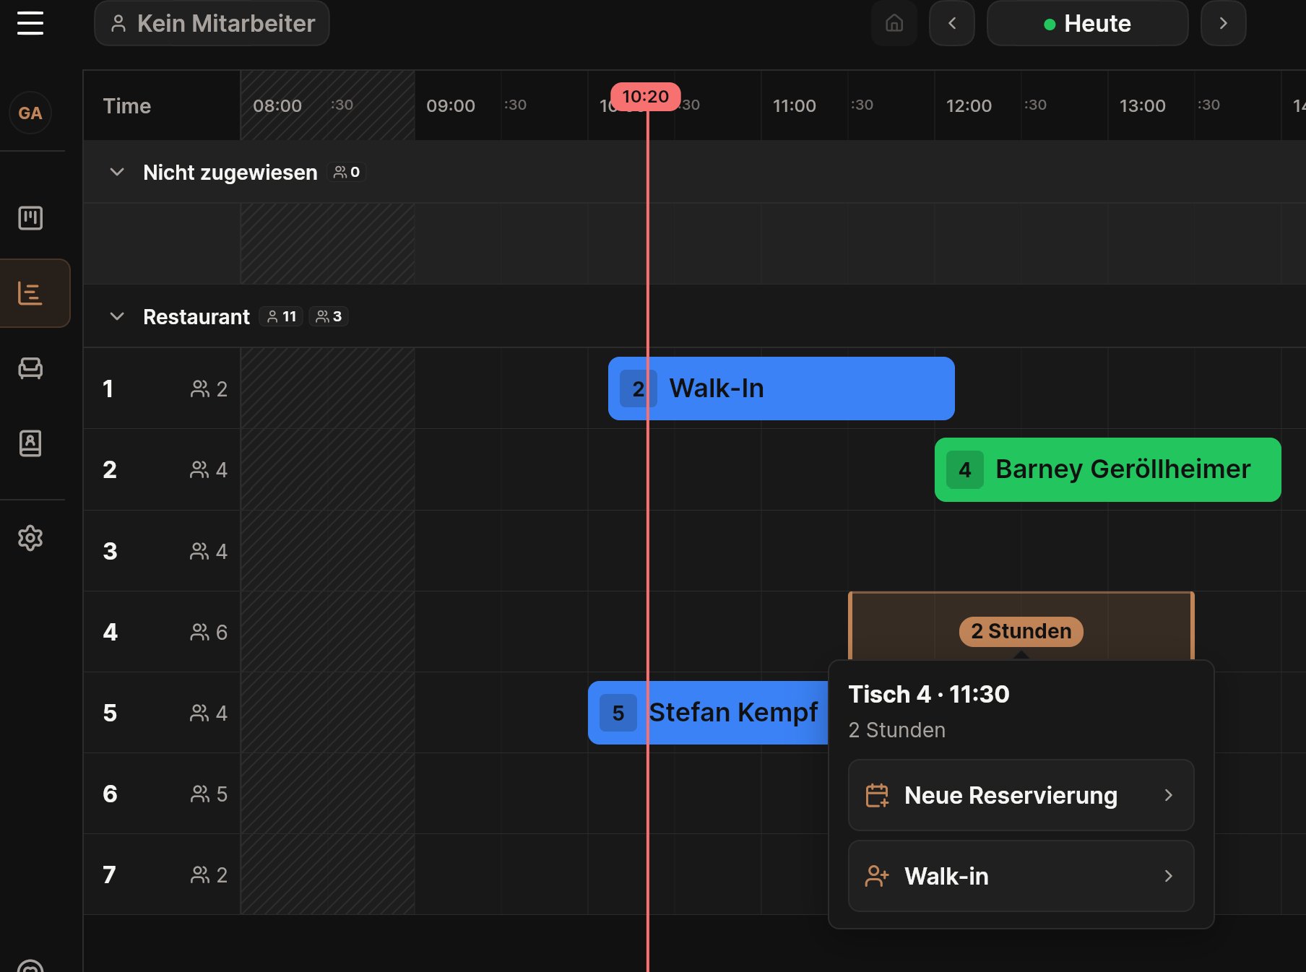Open Kein Mitarbeiter staff selector
This screenshot has height=972, width=1306.
tap(212, 23)
